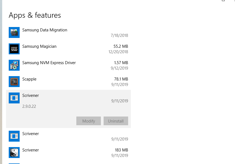Click the Uninstall button for Scrivener

[x=116, y=121]
